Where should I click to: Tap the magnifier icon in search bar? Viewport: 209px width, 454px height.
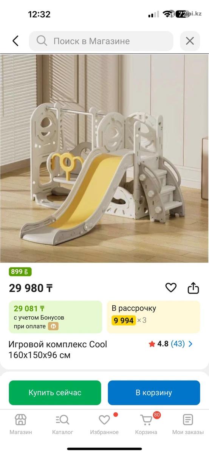point(42,41)
